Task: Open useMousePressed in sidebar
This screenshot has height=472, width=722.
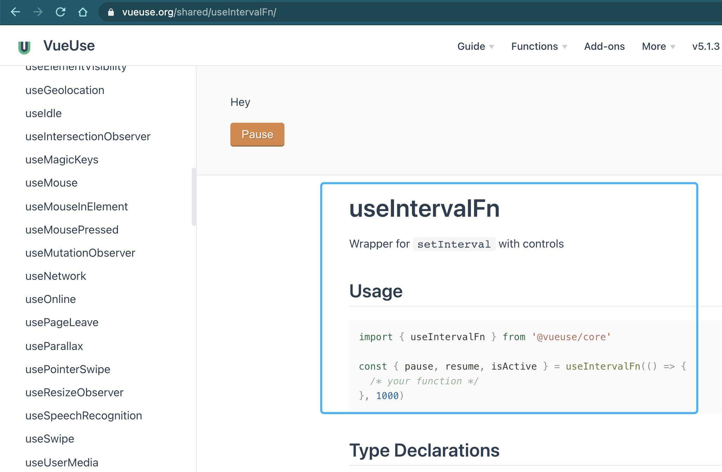Action: [72, 230]
